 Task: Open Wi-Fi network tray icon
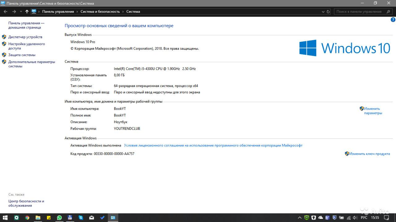pyautogui.click(x=349, y=218)
